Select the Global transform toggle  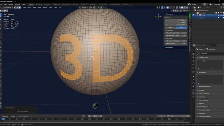[x=170, y=28]
